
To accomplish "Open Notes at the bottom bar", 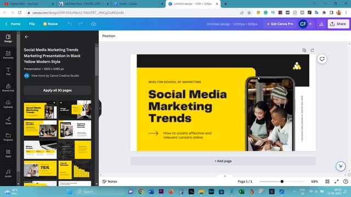I will pyautogui.click(x=110, y=181).
